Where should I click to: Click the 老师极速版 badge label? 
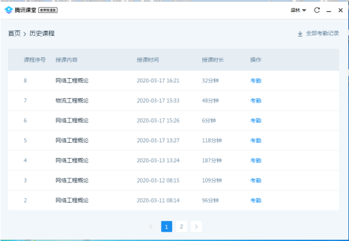[x=48, y=10]
